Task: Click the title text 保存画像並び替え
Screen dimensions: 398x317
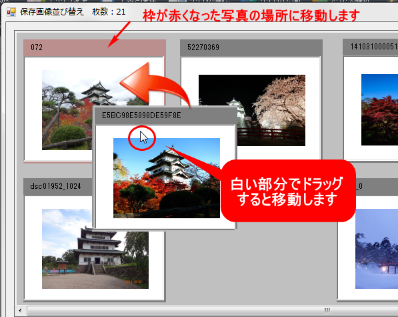Action: pyautogui.click(x=52, y=12)
